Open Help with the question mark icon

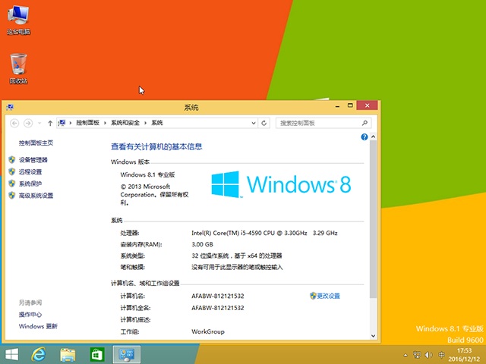pos(364,136)
